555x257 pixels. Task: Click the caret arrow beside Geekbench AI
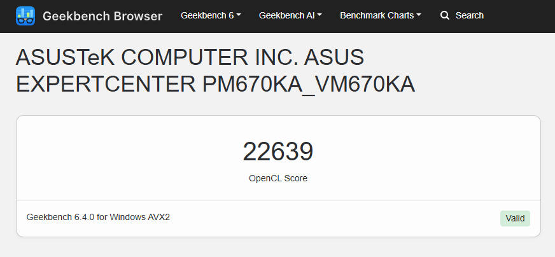pos(320,15)
